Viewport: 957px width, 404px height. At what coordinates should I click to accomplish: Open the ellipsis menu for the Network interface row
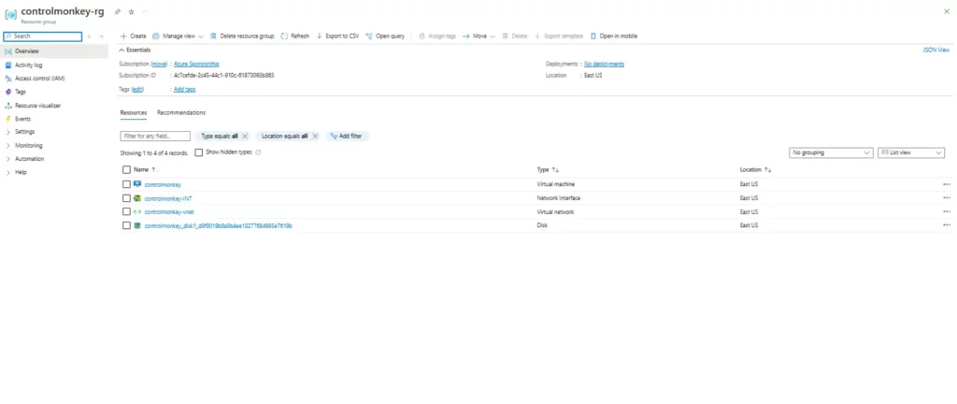pyautogui.click(x=947, y=197)
